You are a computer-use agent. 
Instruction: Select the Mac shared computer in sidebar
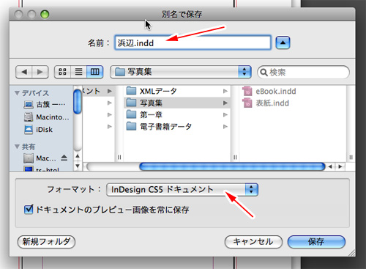pos(40,158)
